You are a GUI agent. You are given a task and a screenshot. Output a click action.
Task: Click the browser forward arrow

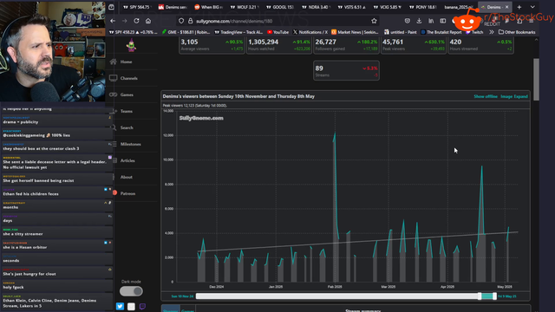124,21
